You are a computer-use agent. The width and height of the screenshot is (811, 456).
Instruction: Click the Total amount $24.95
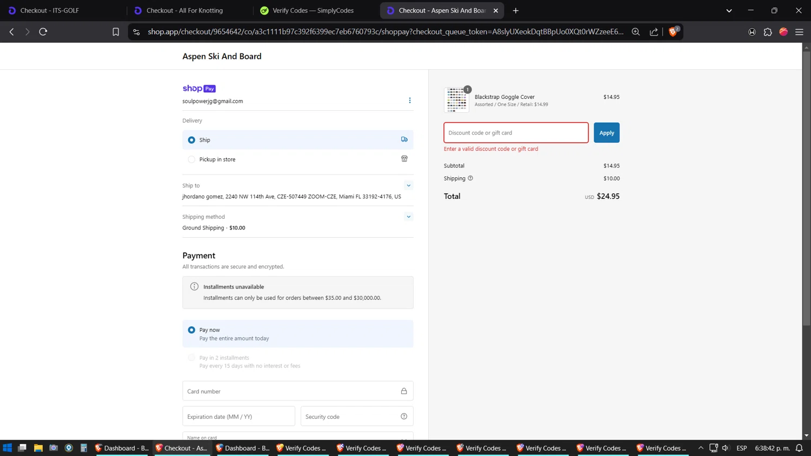608,197
